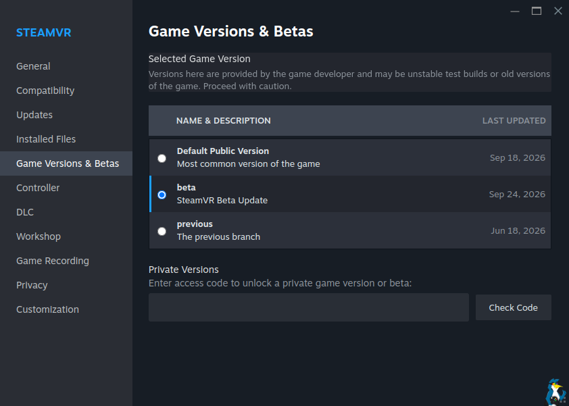Click the Sep 18, 2026 date

point(518,158)
